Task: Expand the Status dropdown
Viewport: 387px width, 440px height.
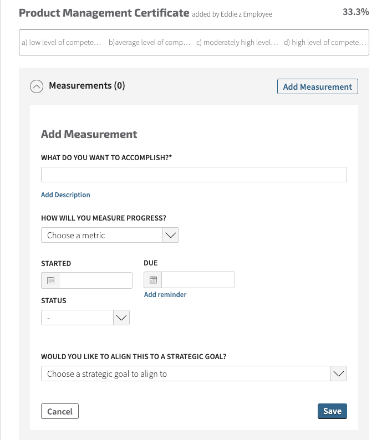Action: click(85, 318)
